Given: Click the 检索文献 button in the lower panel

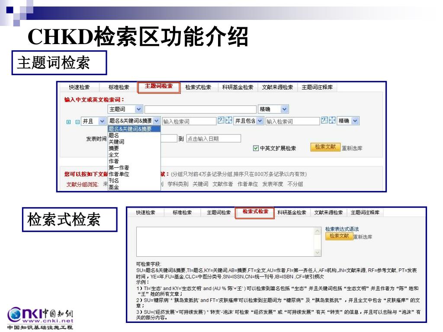Looking at the screenshot, I should point(339,236).
